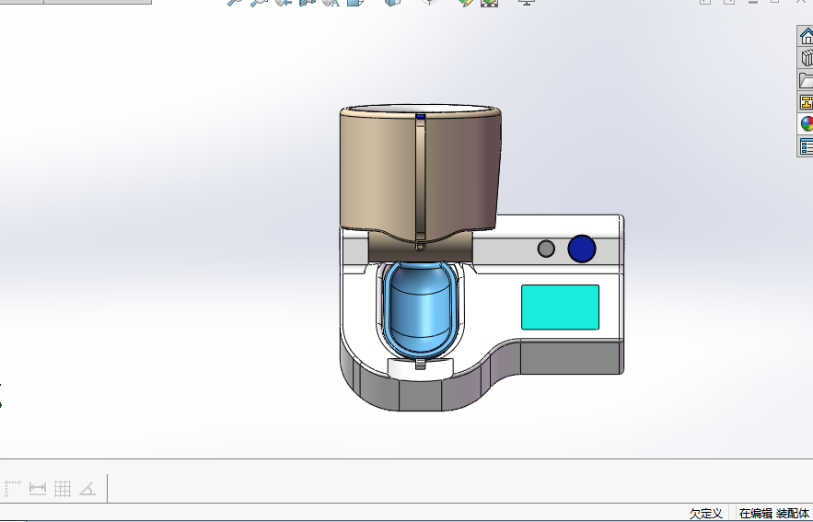Click the 在编辑 装配体 status text
813x522 pixels.
773,514
